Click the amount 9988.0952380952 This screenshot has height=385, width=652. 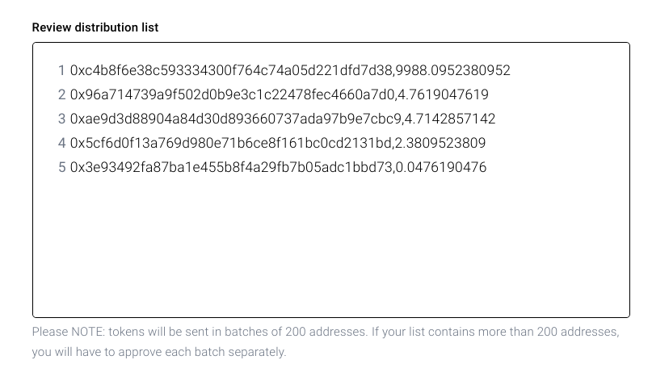pos(453,71)
